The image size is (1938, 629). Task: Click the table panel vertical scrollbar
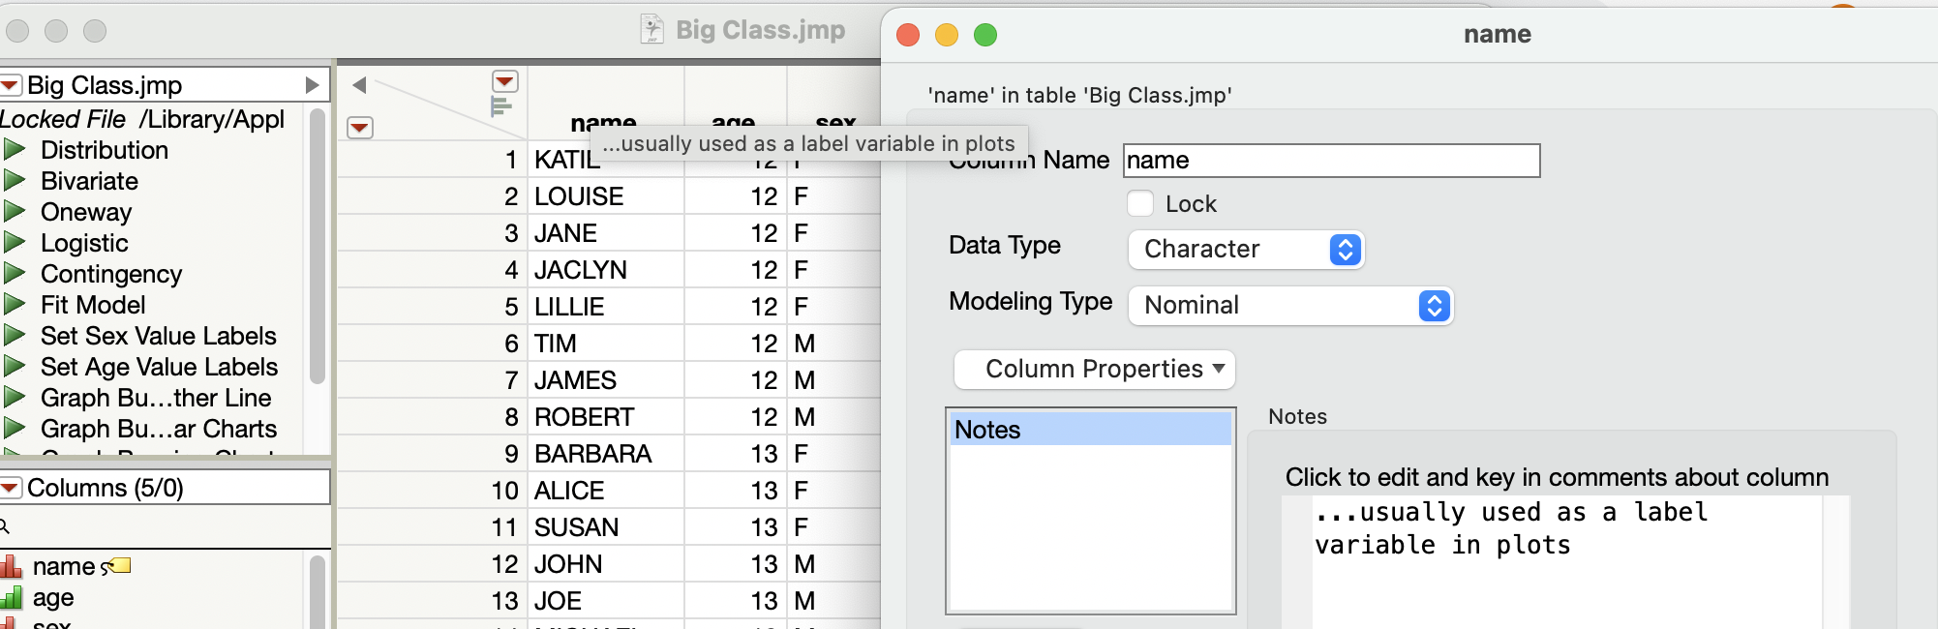click(317, 247)
